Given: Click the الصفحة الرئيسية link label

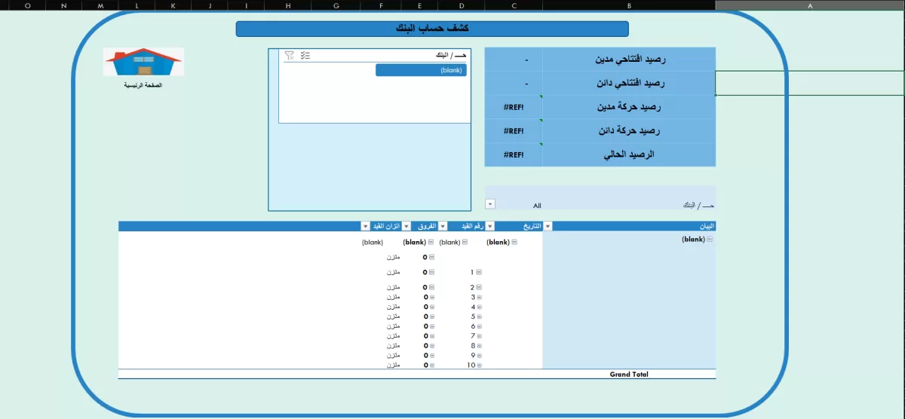Looking at the screenshot, I should pyautogui.click(x=143, y=85).
